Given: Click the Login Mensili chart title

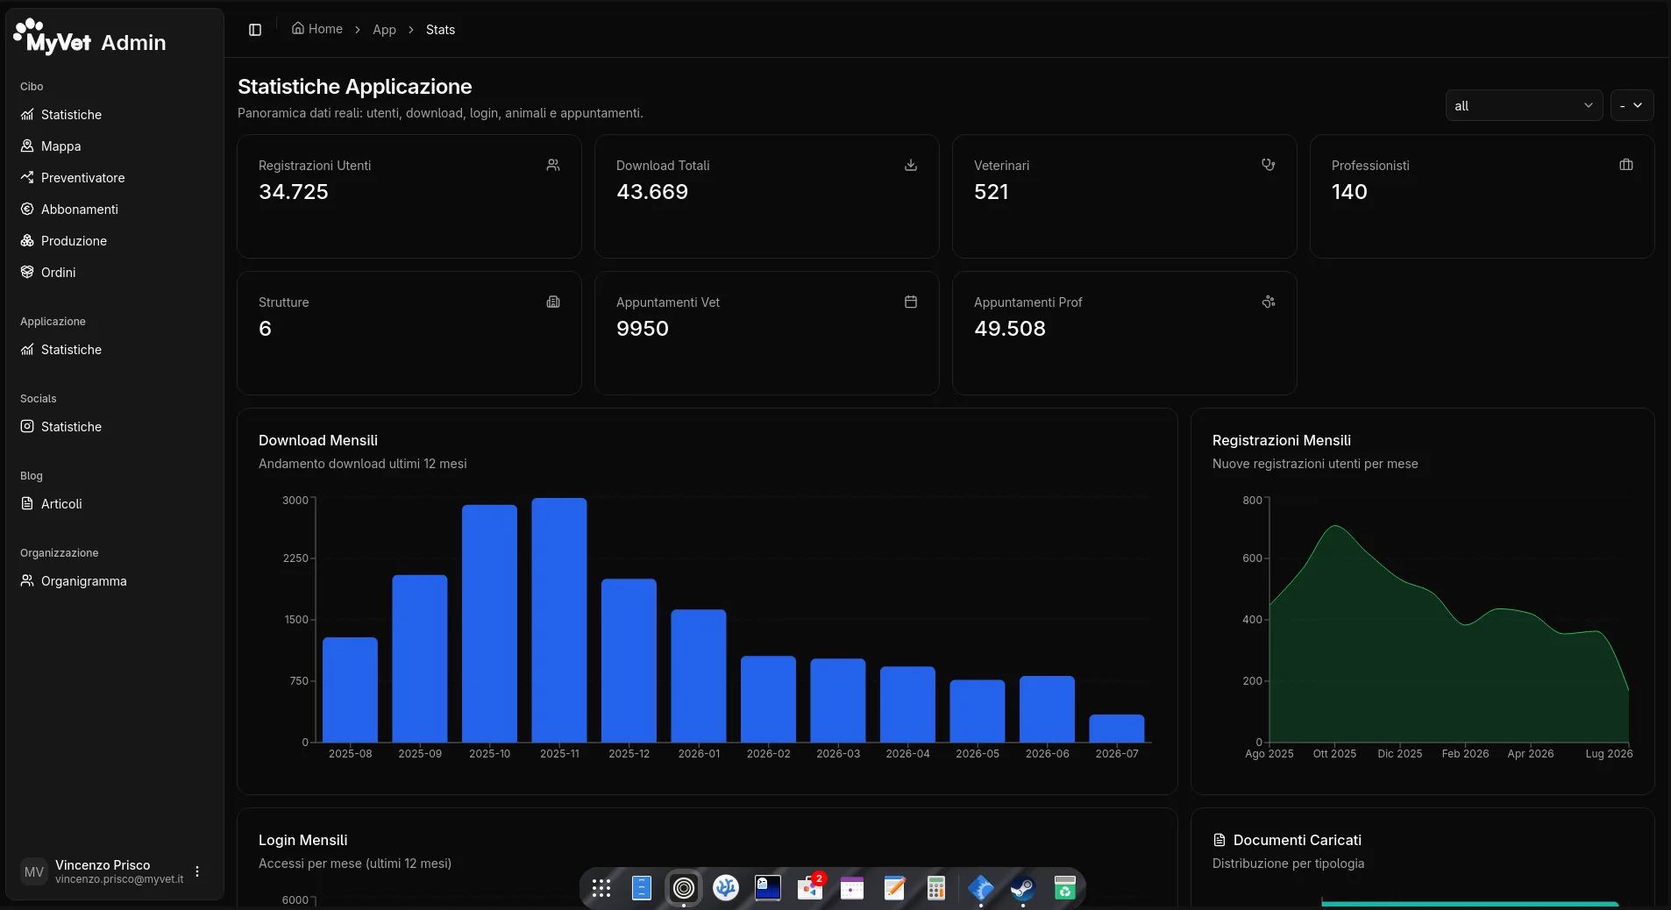Looking at the screenshot, I should [x=302, y=840].
